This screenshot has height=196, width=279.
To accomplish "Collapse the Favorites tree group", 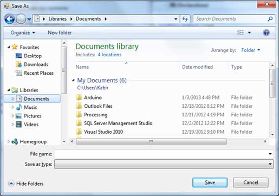I will click(x=9, y=47).
